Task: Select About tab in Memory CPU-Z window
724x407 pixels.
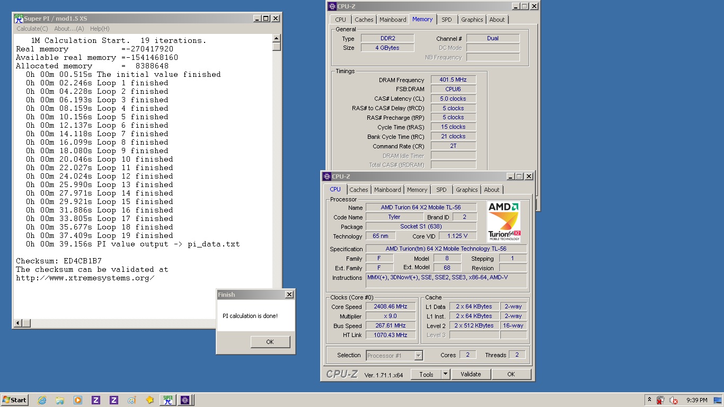Action: (497, 20)
